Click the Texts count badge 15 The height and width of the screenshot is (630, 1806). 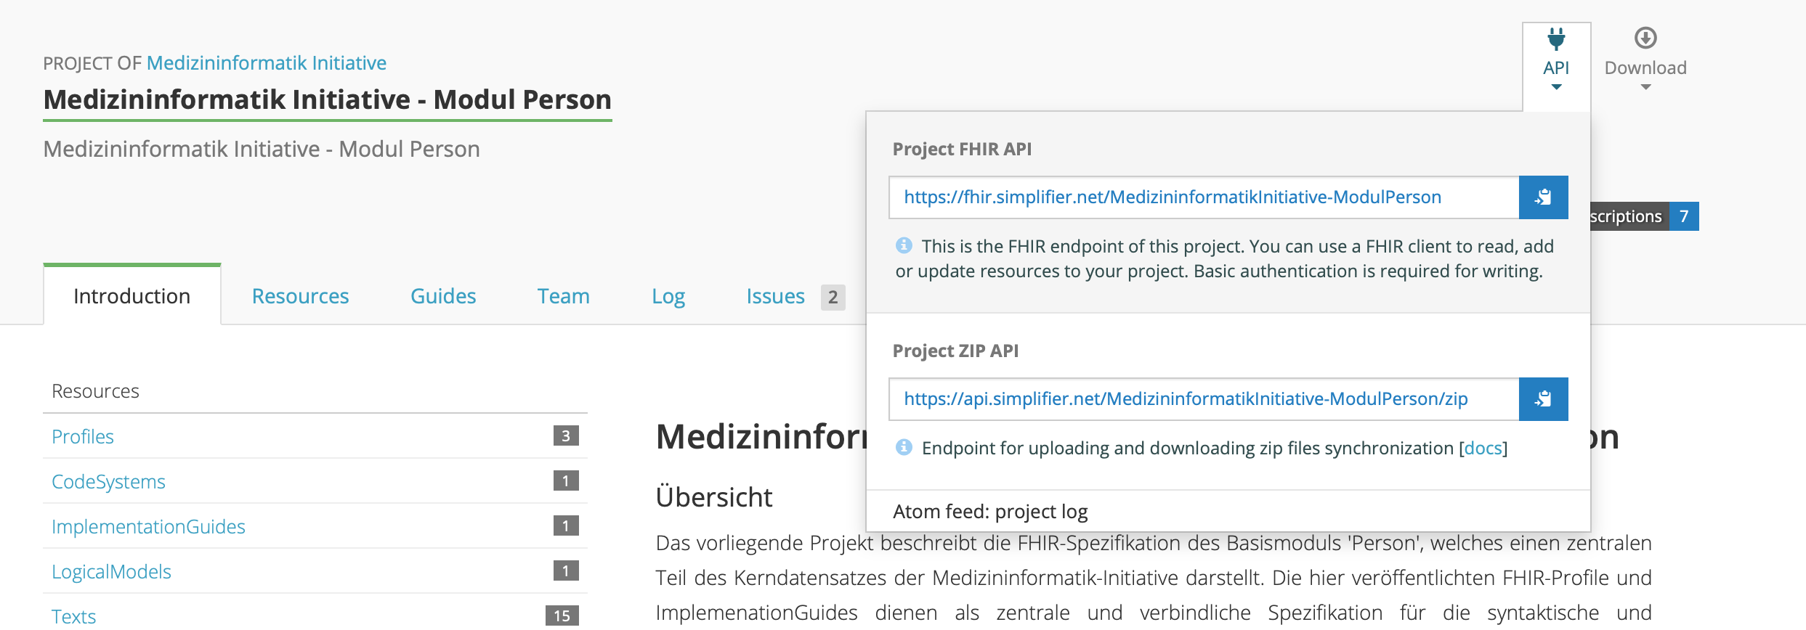[562, 615]
